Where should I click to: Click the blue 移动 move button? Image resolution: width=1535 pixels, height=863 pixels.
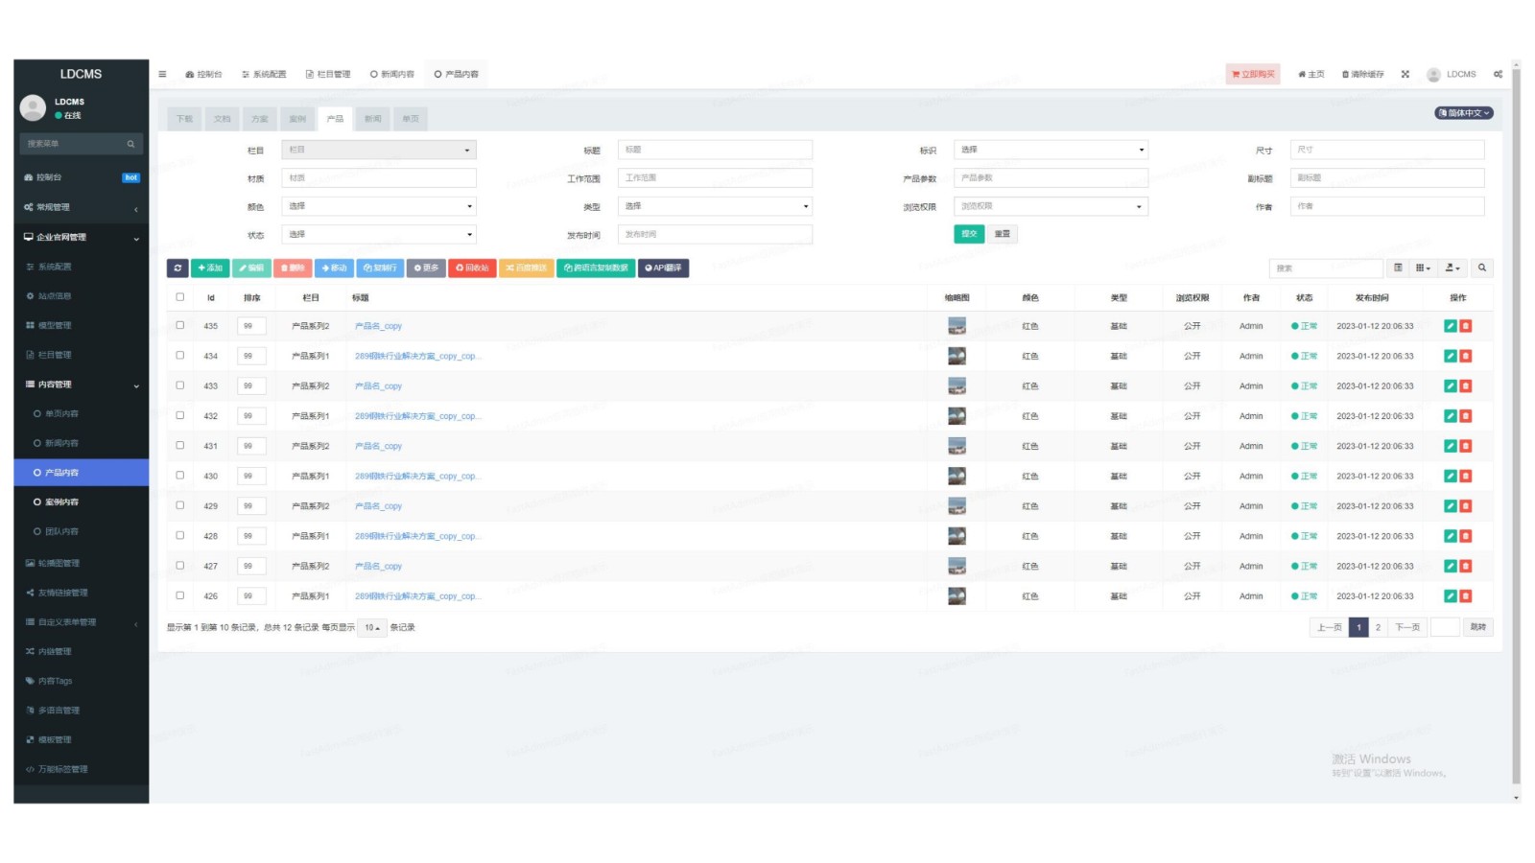click(x=335, y=268)
